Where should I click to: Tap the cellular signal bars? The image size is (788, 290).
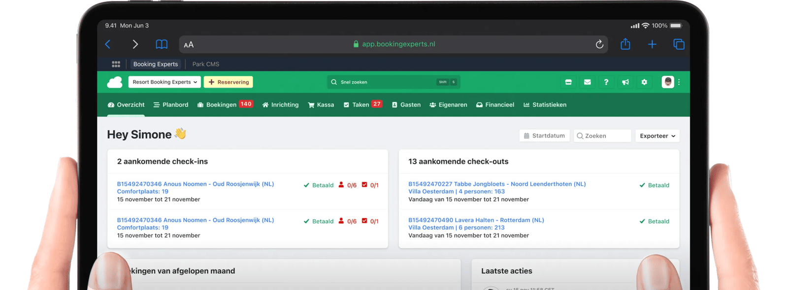(635, 26)
